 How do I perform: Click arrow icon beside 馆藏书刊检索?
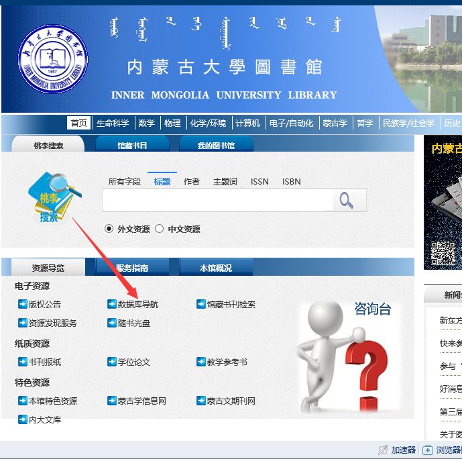(x=201, y=304)
